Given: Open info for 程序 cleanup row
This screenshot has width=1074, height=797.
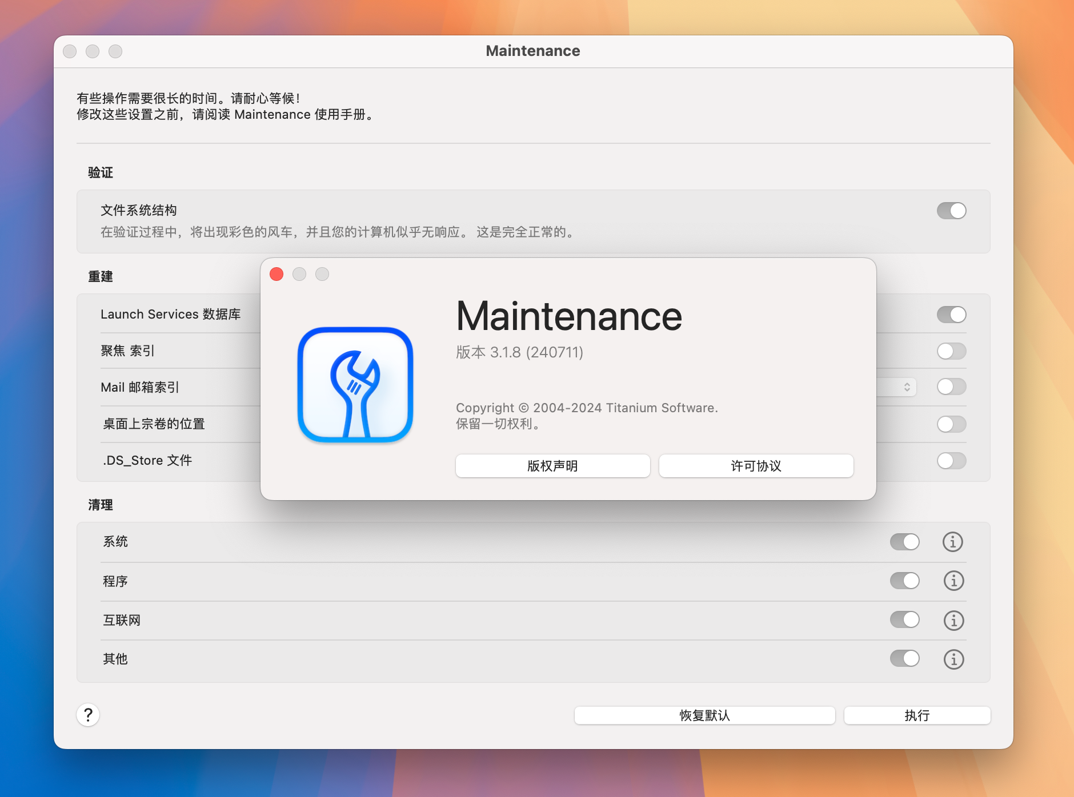Looking at the screenshot, I should point(953,581).
